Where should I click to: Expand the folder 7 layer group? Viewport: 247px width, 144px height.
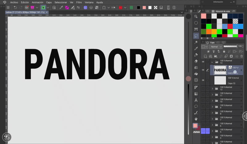coord(212,119)
